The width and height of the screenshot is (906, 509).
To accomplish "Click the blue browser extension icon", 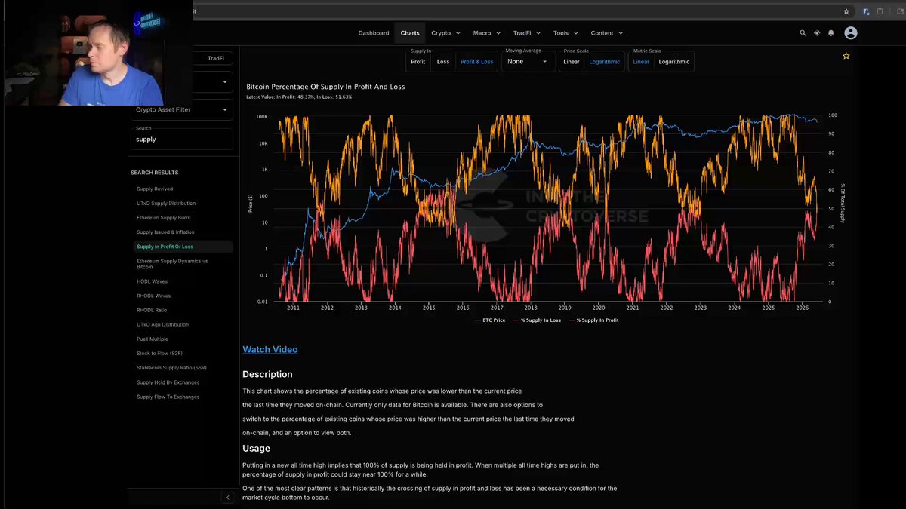I will point(867,11).
